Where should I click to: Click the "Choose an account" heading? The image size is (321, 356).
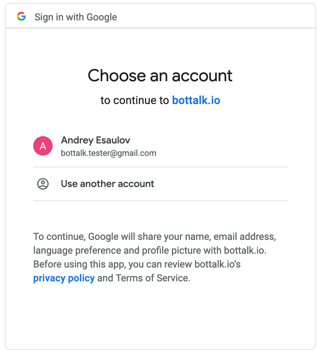point(160,76)
